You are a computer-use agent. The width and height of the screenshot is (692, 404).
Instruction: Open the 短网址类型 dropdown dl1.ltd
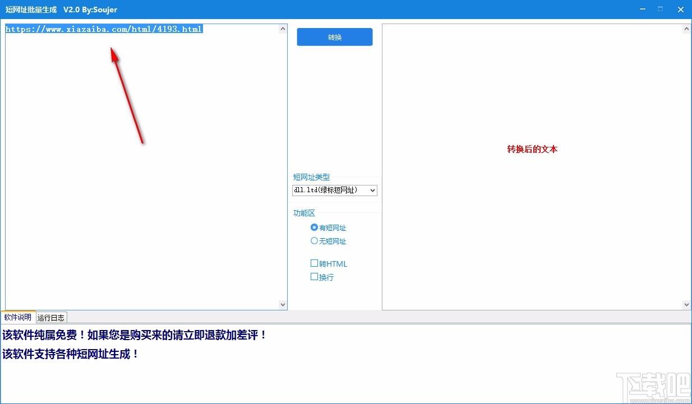point(334,190)
